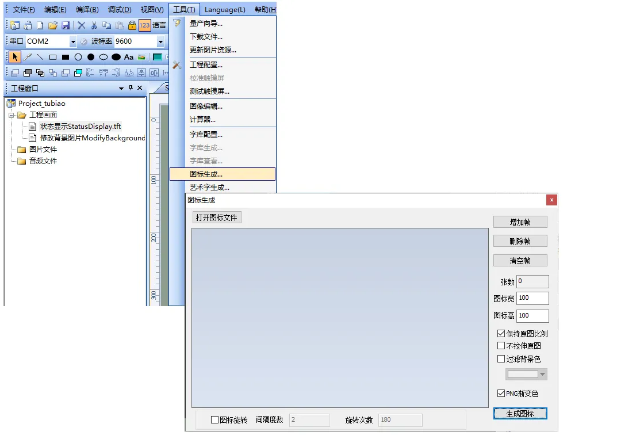Select the straight line drawing tool

click(x=40, y=57)
